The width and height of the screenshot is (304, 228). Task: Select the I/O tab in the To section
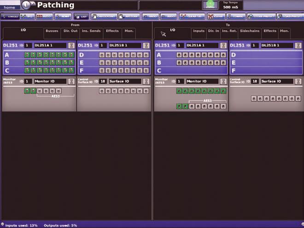pyautogui.click(x=172, y=33)
